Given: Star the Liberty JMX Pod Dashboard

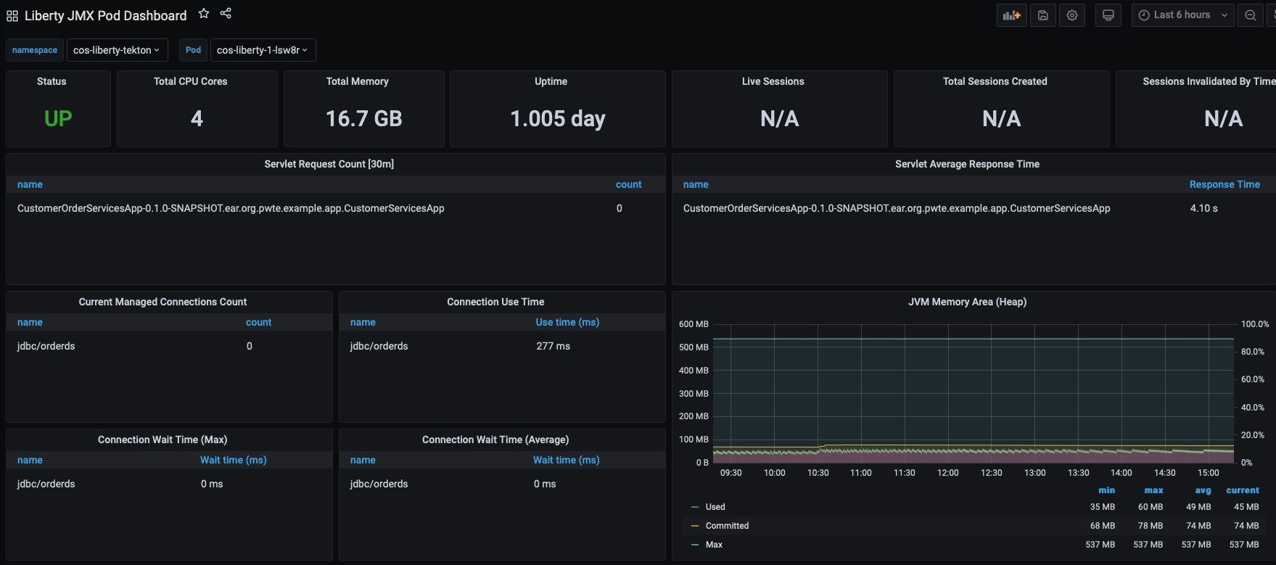Looking at the screenshot, I should pyautogui.click(x=204, y=14).
